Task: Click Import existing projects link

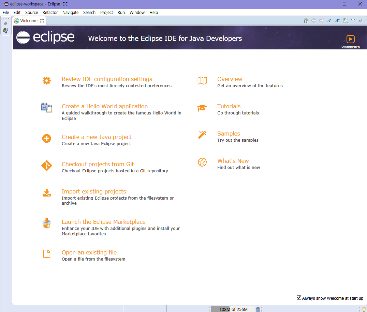Action: (x=94, y=191)
